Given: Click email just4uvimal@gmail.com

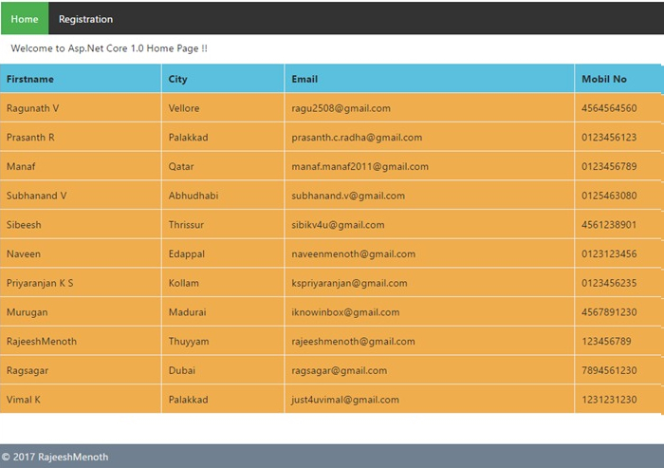Looking at the screenshot, I should pos(344,400).
